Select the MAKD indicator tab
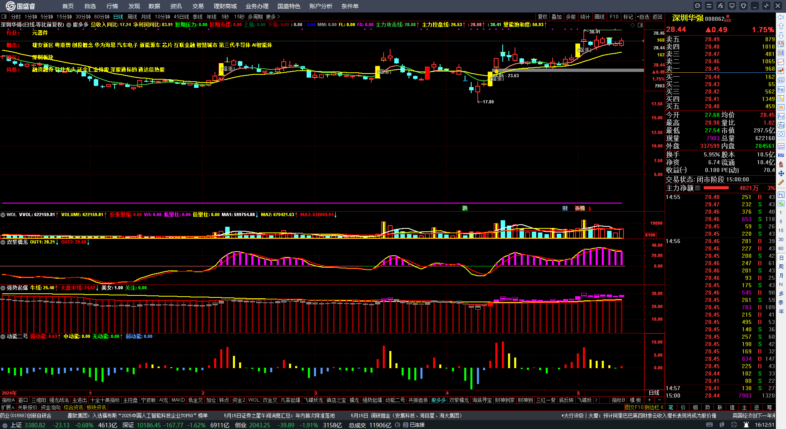786x429 pixels. (178, 400)
